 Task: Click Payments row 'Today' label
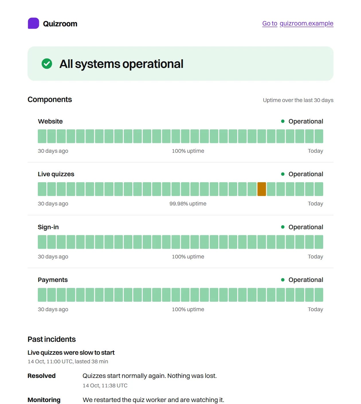pos(315,309)
